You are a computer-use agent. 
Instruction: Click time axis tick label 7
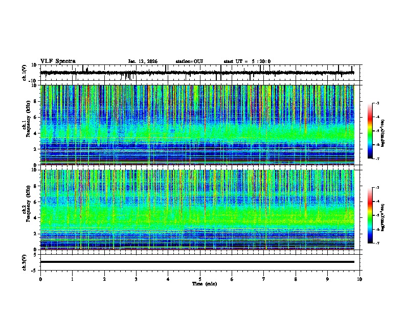[264, 279]
